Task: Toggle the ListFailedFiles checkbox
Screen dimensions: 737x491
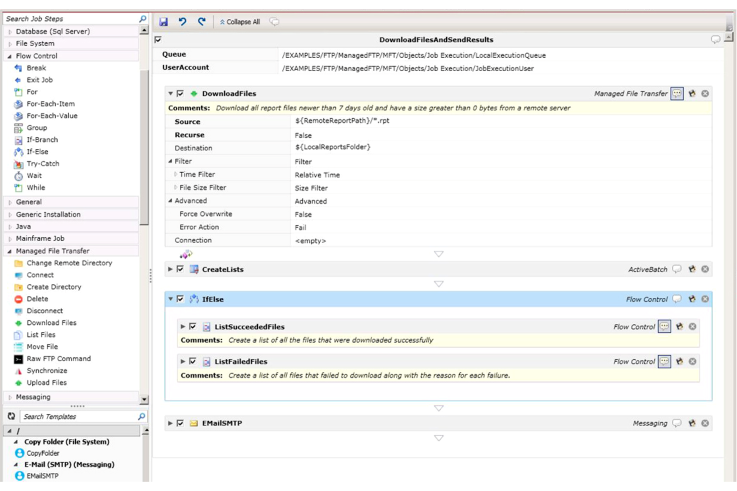Action: [193, 361]
